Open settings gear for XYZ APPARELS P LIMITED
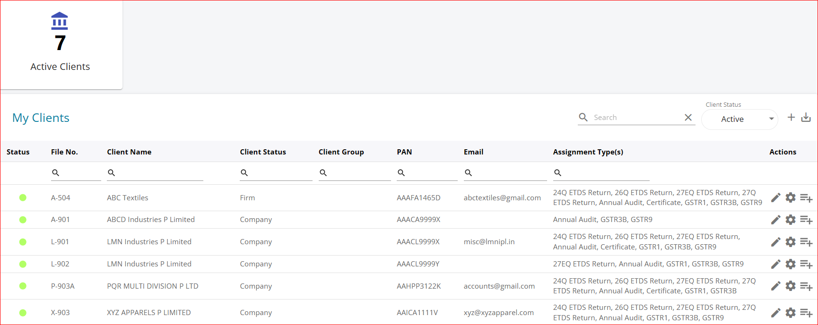This screenshot has width=818, height=325. pyautogui.click(x=791, y=313)
